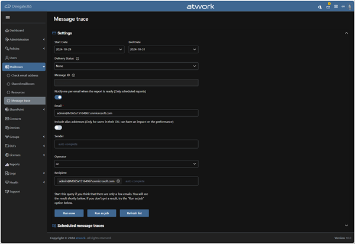Click the Logs sidebar icon
This screenshot has height=244, width=355.
tap(7, 174)
